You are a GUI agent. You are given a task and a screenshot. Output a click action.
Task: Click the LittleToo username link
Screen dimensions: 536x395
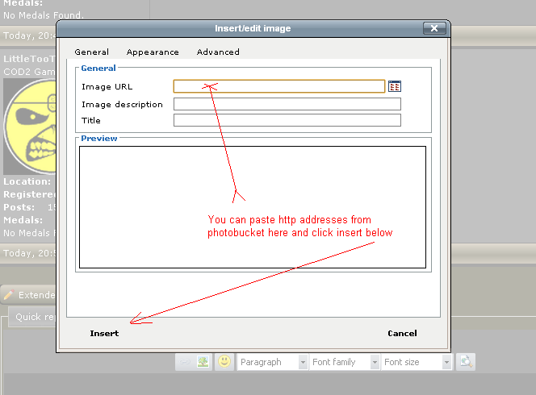(29, 59)
